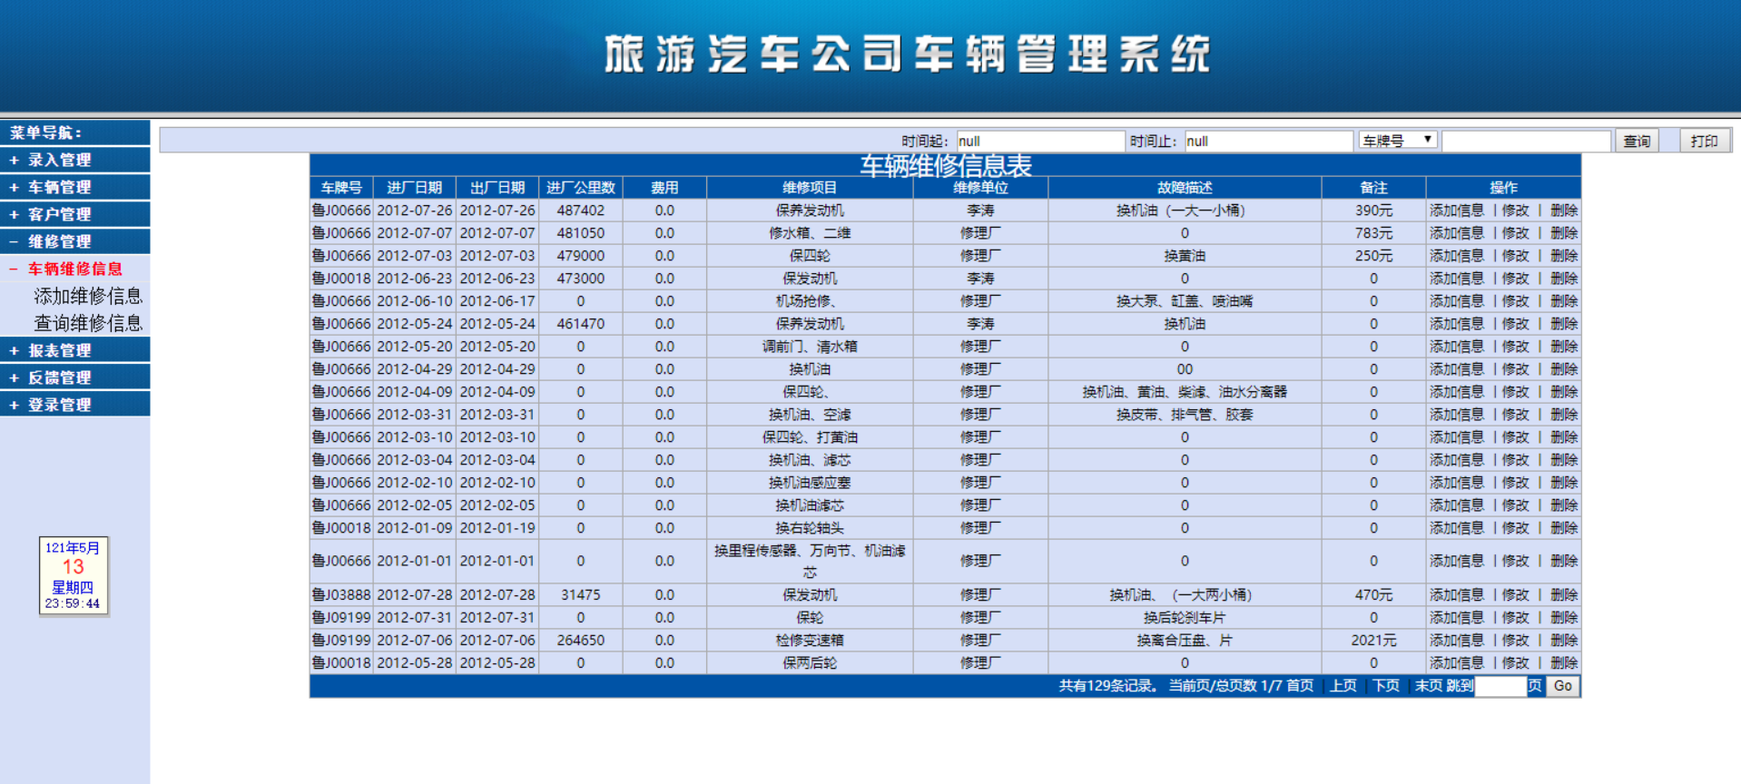Go to 上页 previous page link
Screen dimensions: 1741x784
[1343, 686]
